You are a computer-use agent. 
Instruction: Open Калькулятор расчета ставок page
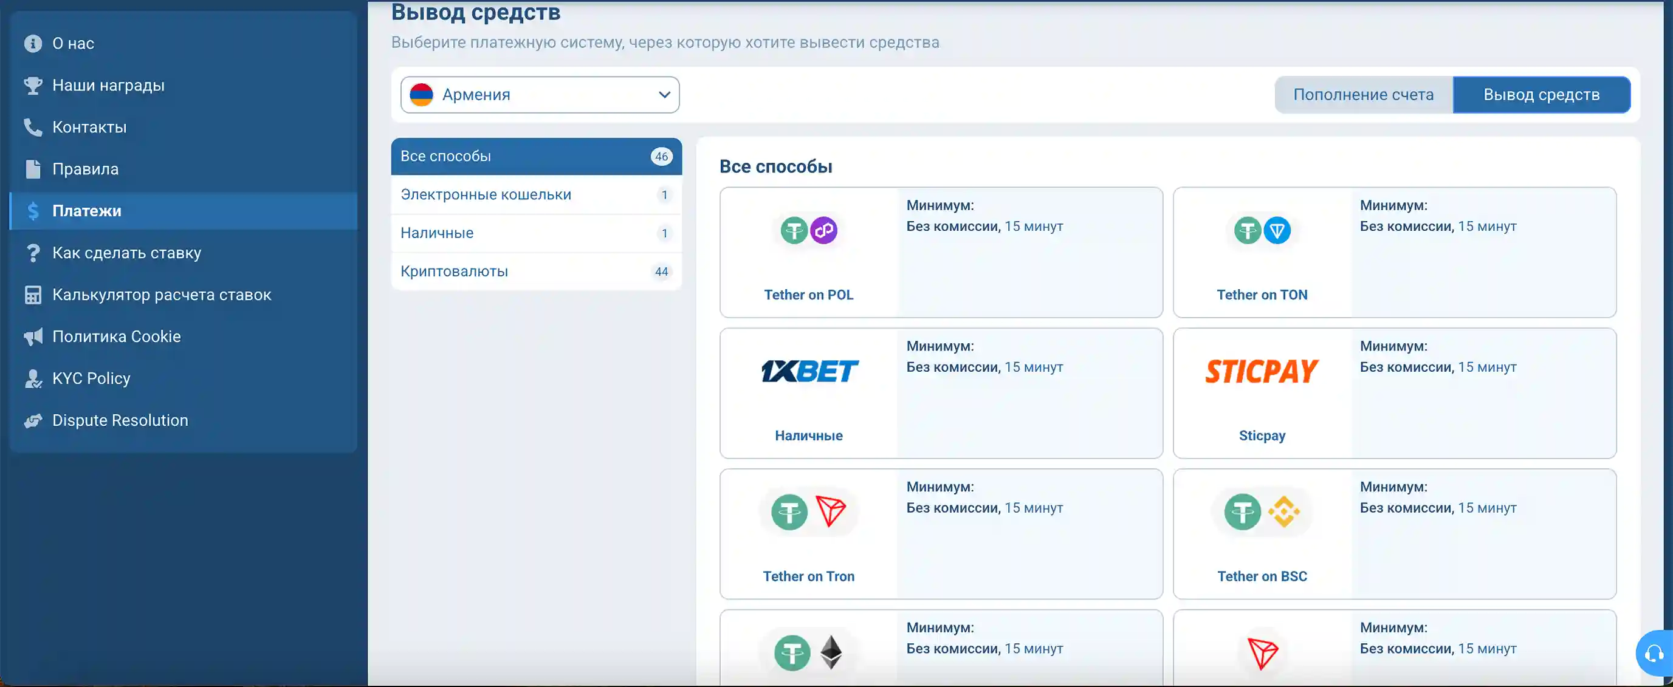click(x=183, y=294)
